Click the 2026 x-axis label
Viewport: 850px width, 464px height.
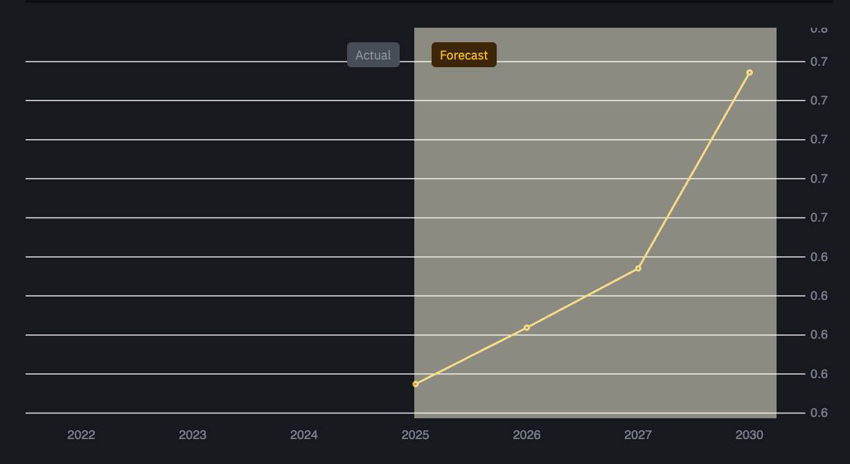point(526,435)
